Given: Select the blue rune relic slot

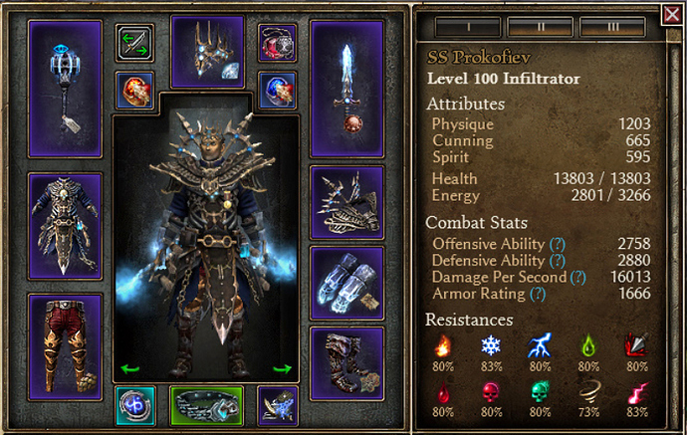Looking at the screenshot, I should (135, 406).
